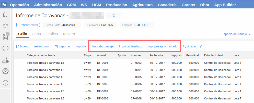
Task: Click the Kgs/cab column header
Action: [x=177, y=55]
